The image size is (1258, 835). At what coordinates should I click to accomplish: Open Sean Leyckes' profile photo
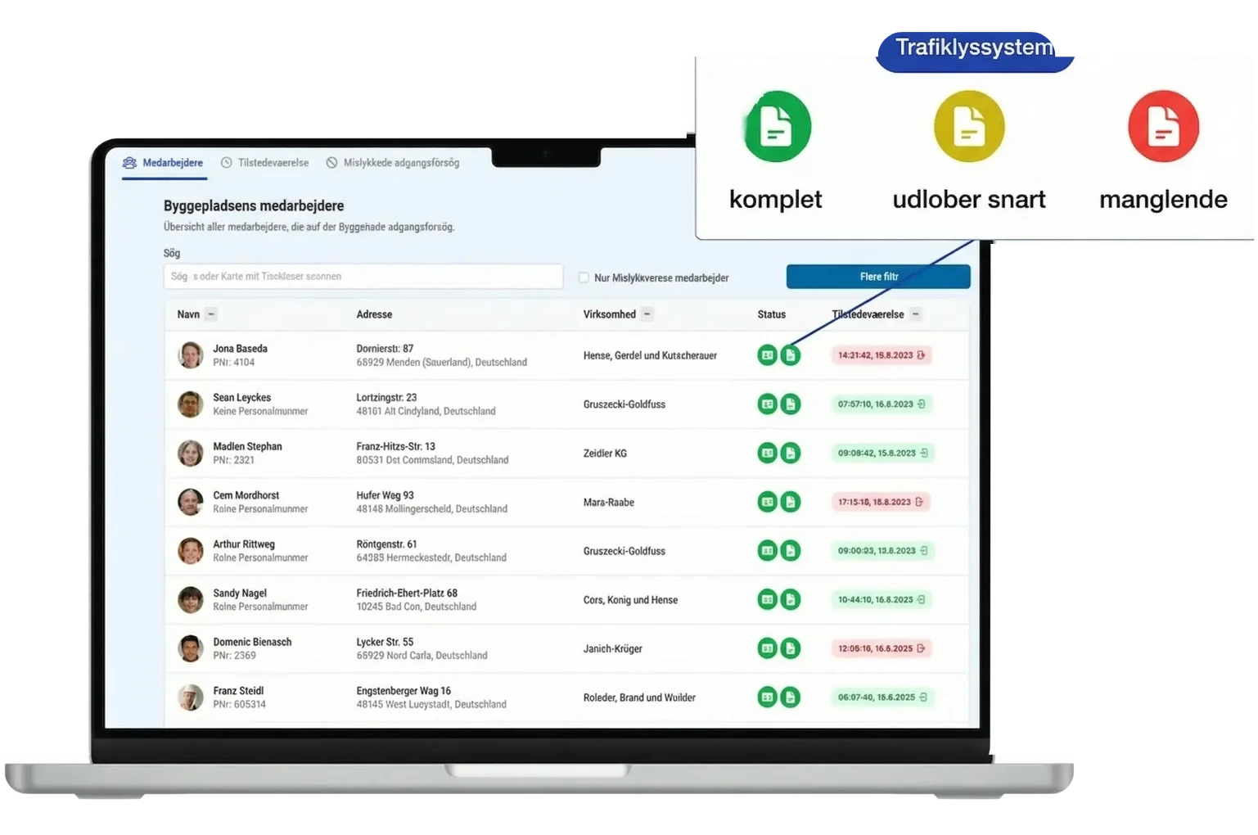(x=191, y=404)
